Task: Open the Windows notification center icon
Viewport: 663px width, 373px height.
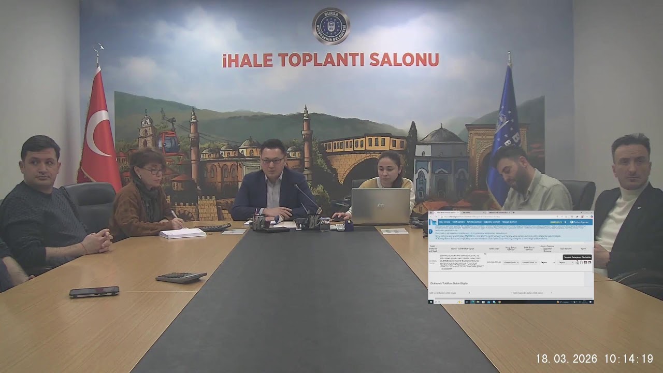Action: coord(590,302)
